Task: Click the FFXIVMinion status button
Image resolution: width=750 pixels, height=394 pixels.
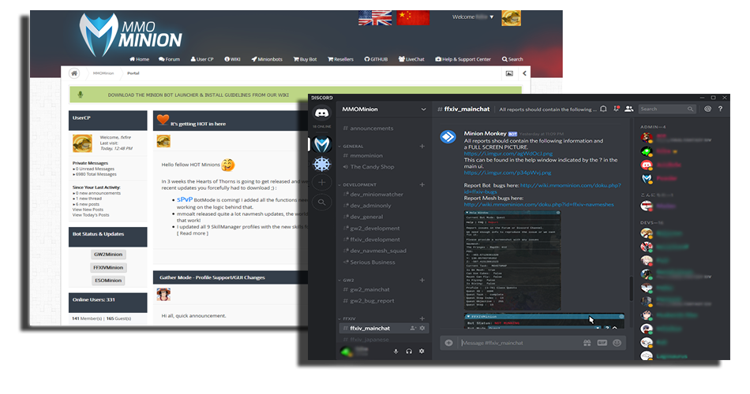Action: [x=108, y=267]
